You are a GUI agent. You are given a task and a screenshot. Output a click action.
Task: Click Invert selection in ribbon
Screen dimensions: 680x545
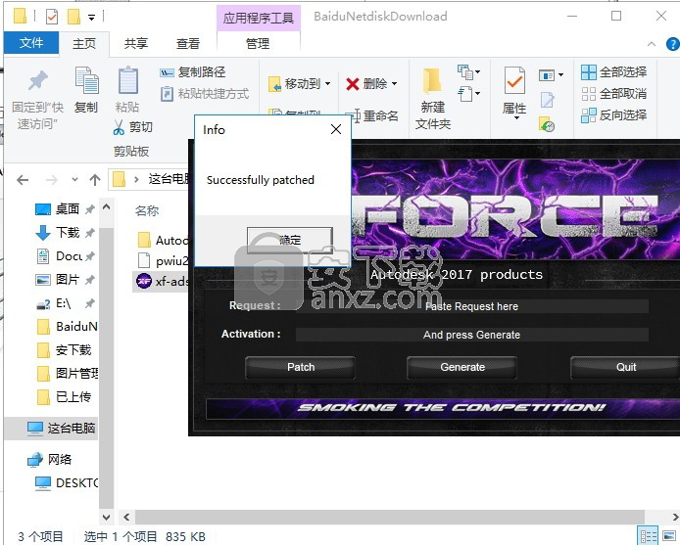tap(613, 115)
